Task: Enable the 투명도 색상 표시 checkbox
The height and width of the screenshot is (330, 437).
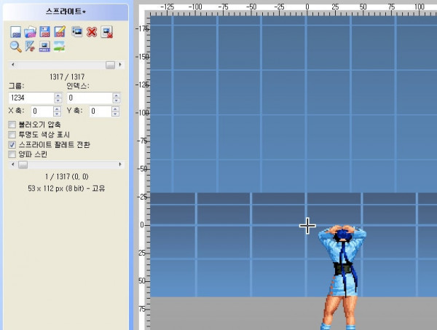Action: pyautogui.click(x=12, y=135)
